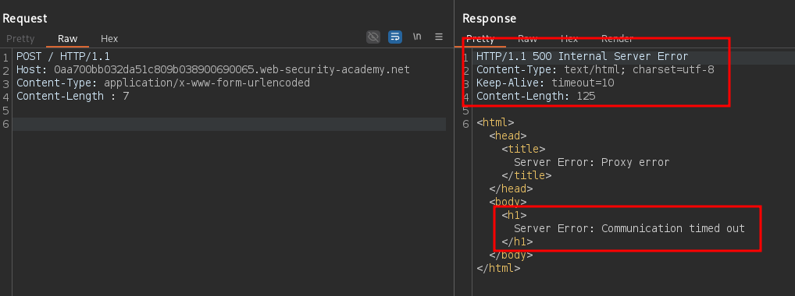
Task: Click the opening <title> tag in Response
Action: tap(524, 149)
